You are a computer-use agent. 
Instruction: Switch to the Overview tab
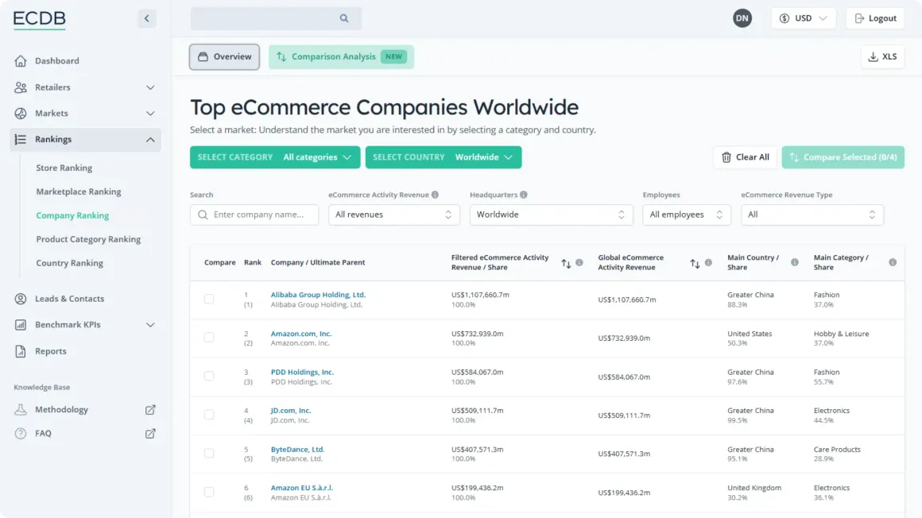[224, 56]
